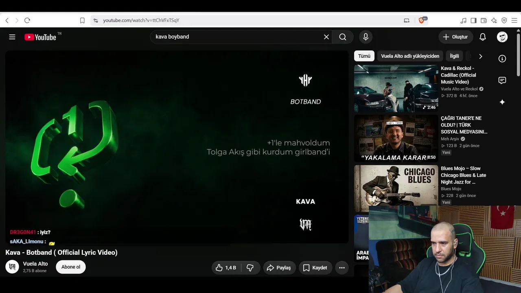Open the Çağrı Taner video thumbnail
521x293 pixels.
[x=396, y=139]
